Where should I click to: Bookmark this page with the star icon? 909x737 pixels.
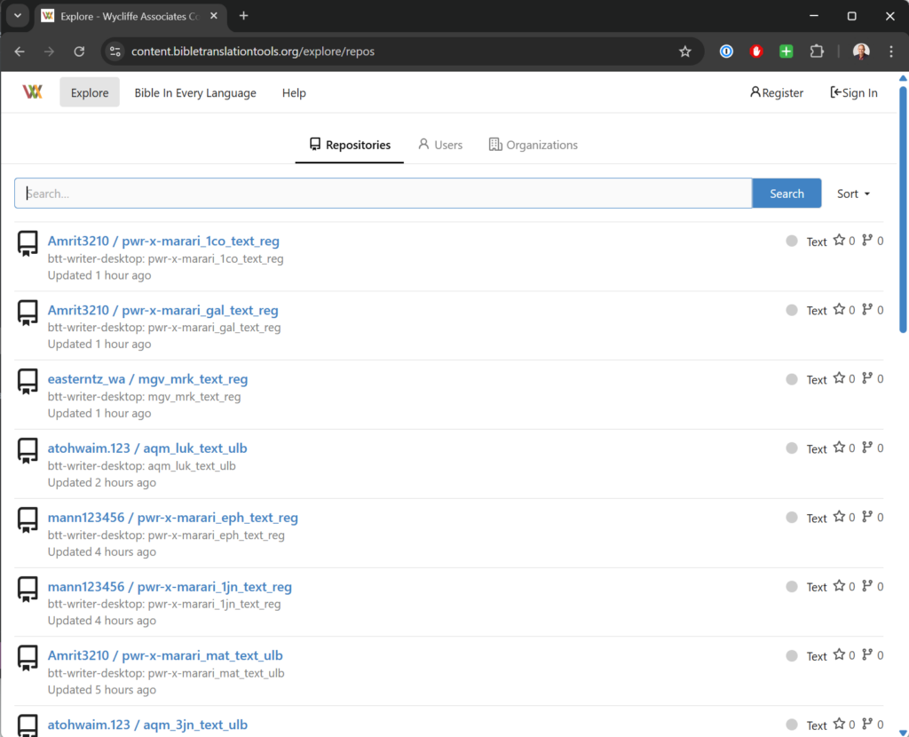tap(684, 52)
